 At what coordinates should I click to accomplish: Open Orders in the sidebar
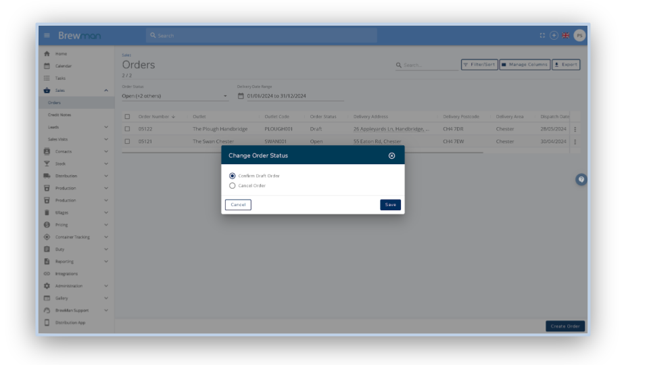pyautogui.click(x=76, y=103)
